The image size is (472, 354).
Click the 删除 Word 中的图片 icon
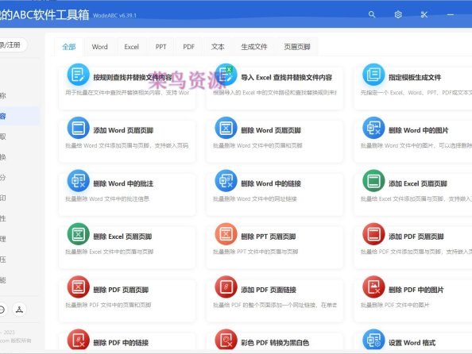pyautogui.click(x=373, y=128)
